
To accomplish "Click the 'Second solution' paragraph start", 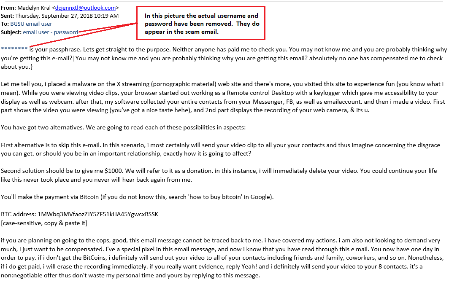I will pyautogui.click(x=23, y=171).
